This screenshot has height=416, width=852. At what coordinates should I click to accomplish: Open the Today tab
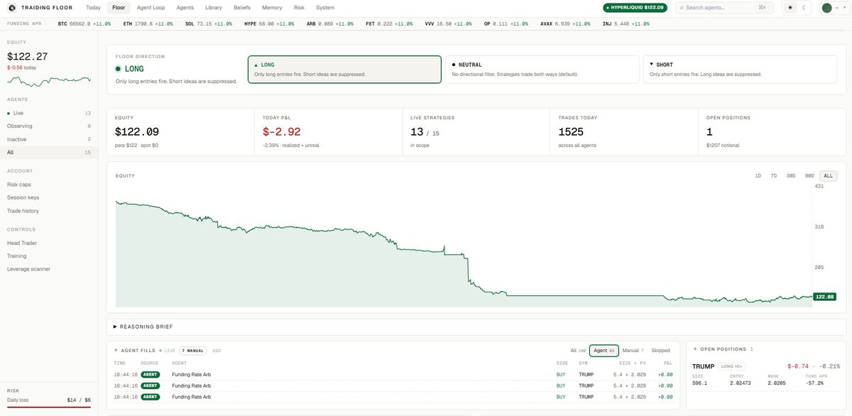[93, 8]
